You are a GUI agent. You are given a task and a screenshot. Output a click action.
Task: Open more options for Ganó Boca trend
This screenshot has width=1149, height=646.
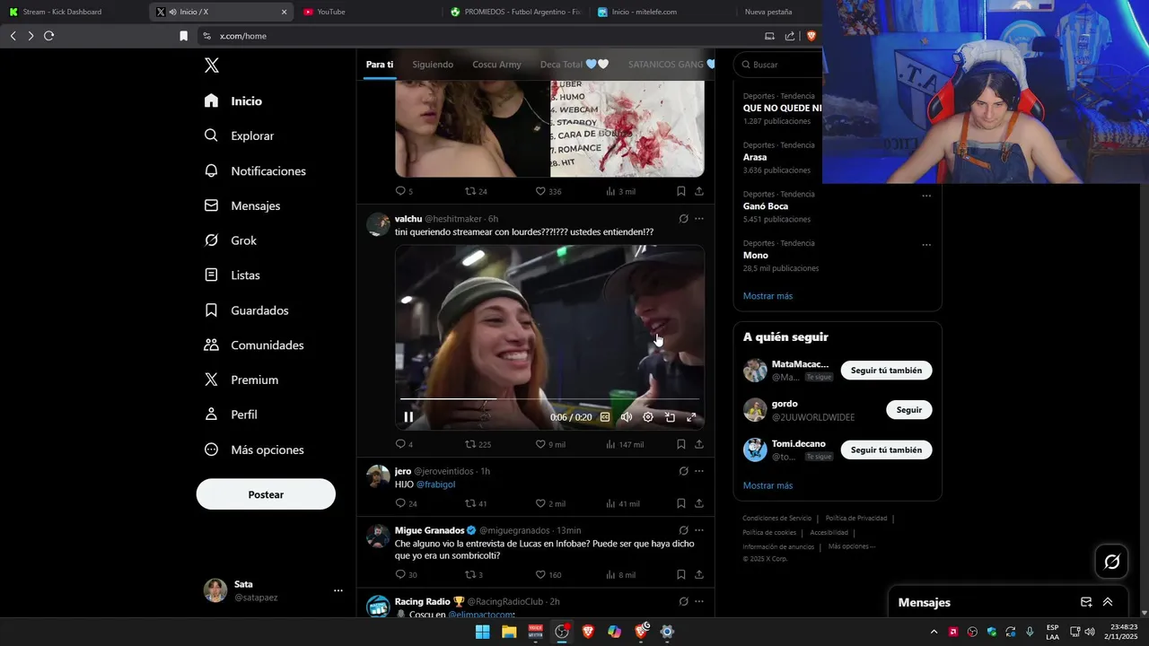[926, 196]
